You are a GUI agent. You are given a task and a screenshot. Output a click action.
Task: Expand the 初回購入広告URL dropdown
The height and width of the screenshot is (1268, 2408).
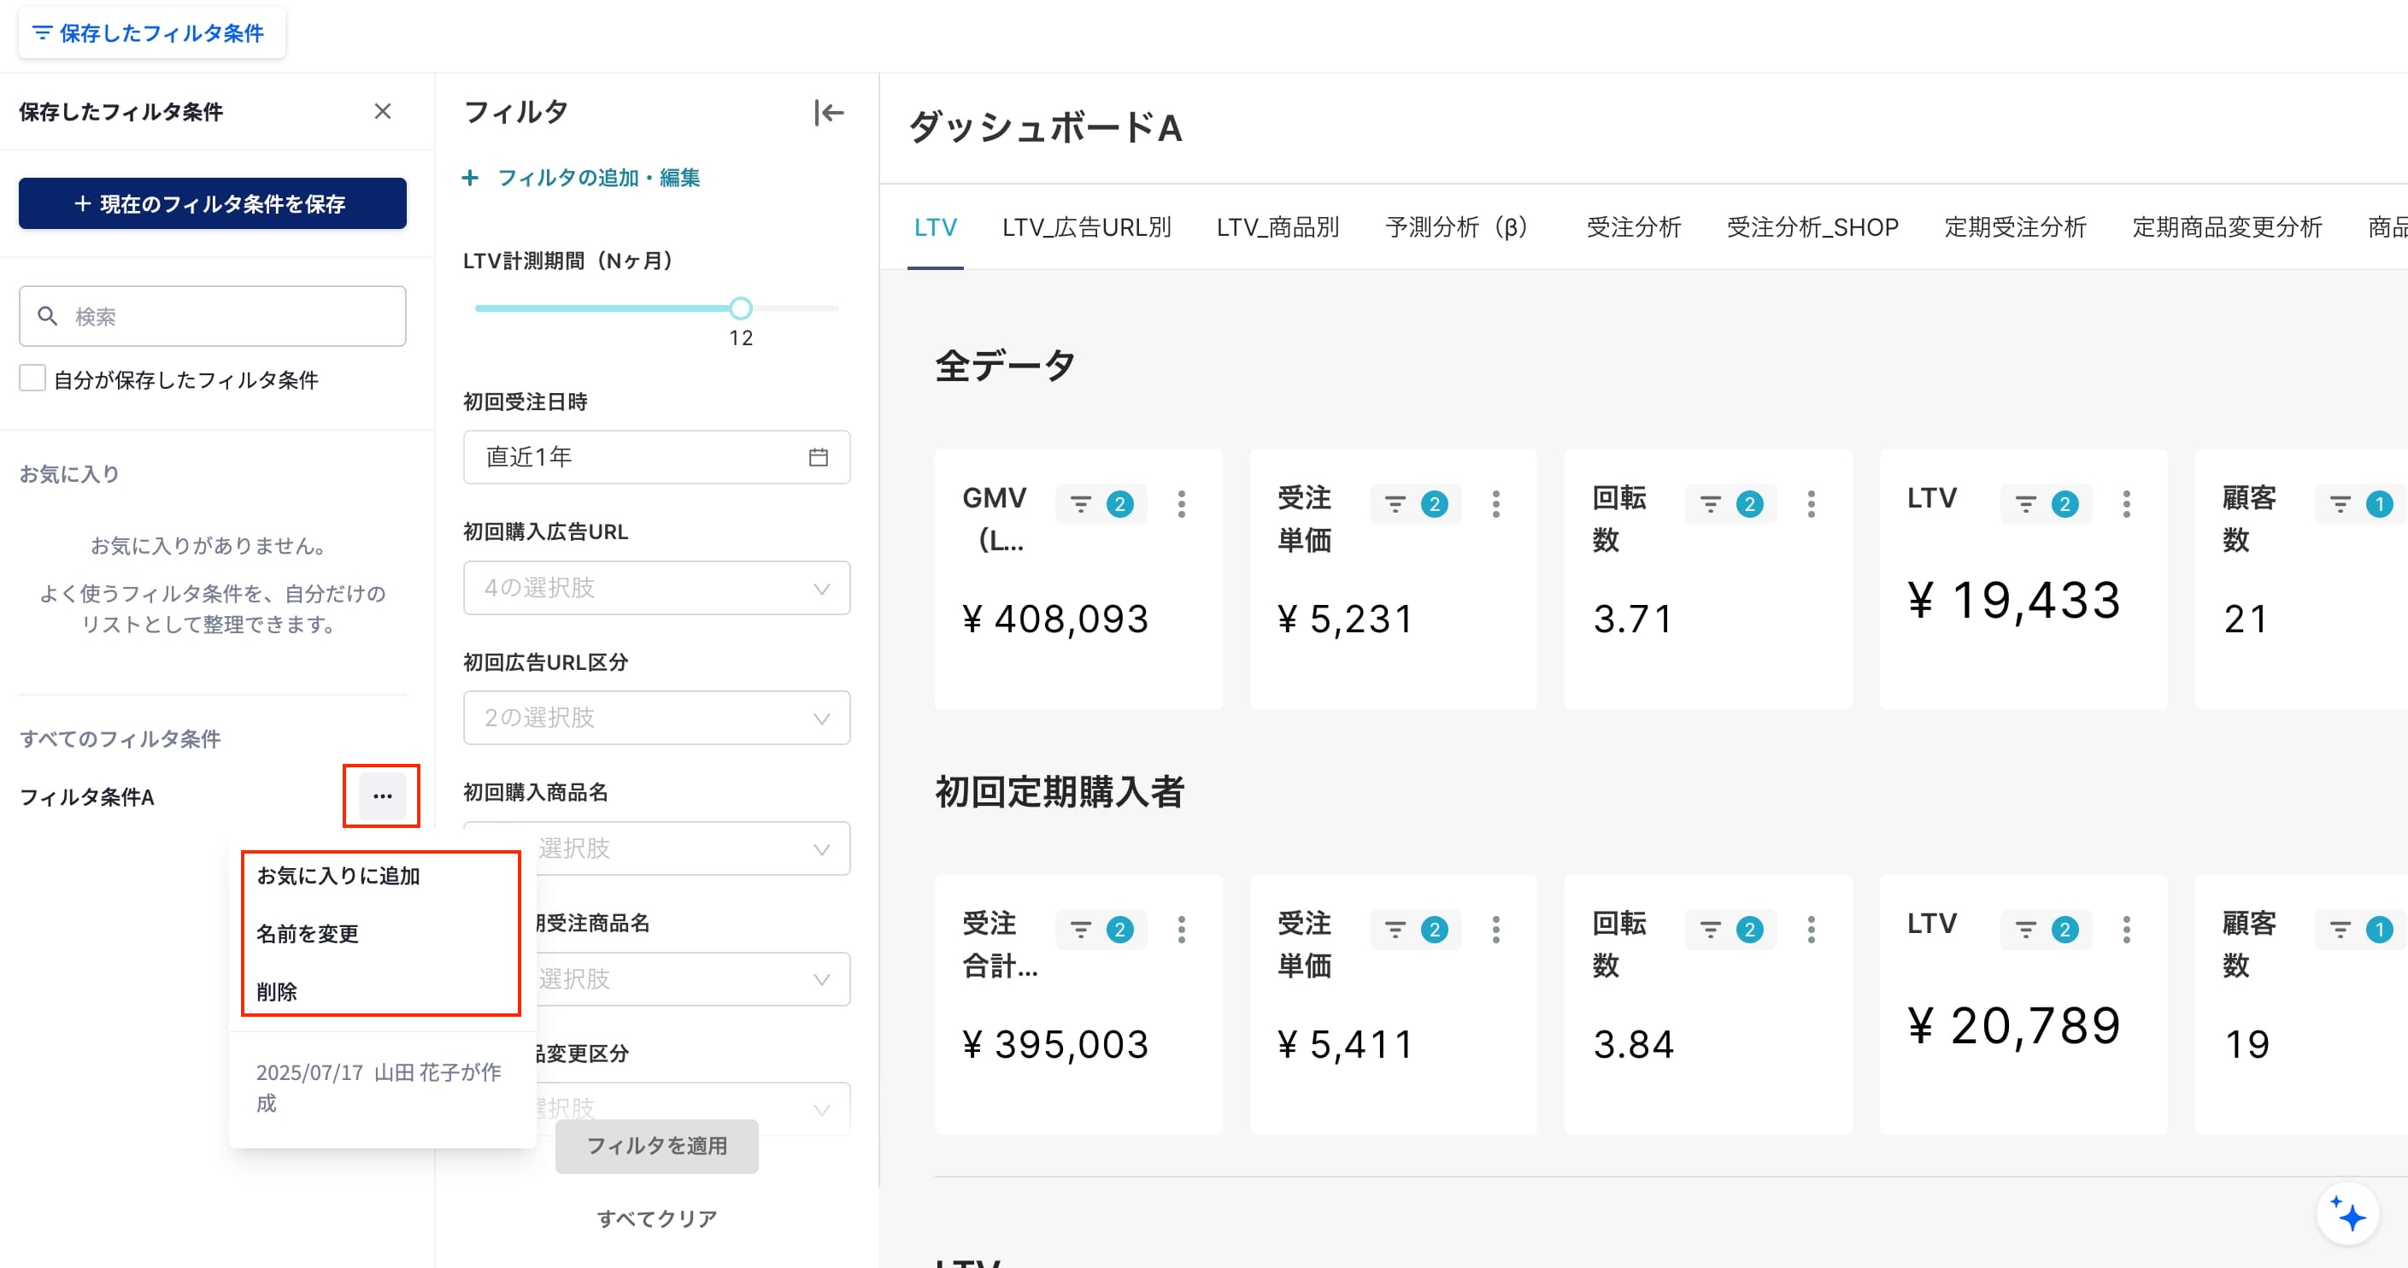pyautogui.click(x=656, y=588)
